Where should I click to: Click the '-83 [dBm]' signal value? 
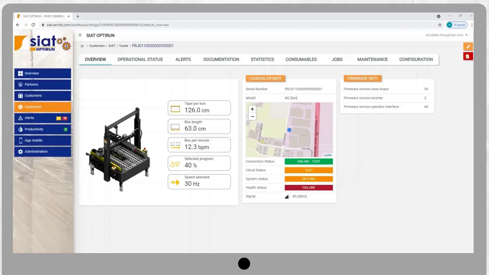[299, 196]
